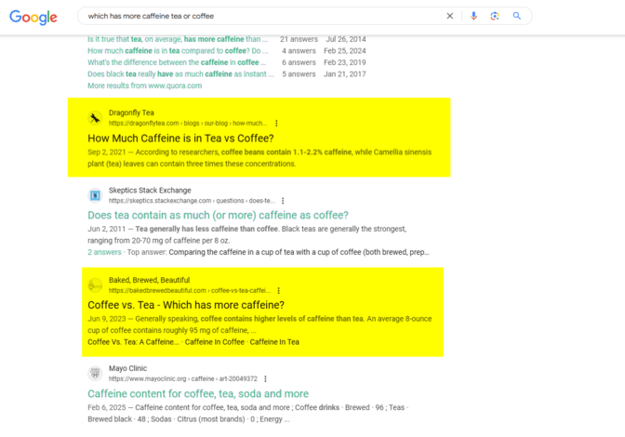Screen dimensions: 625x437
Task: Open Skeptics Stack Exchange favicon
Action: point(95,195)
